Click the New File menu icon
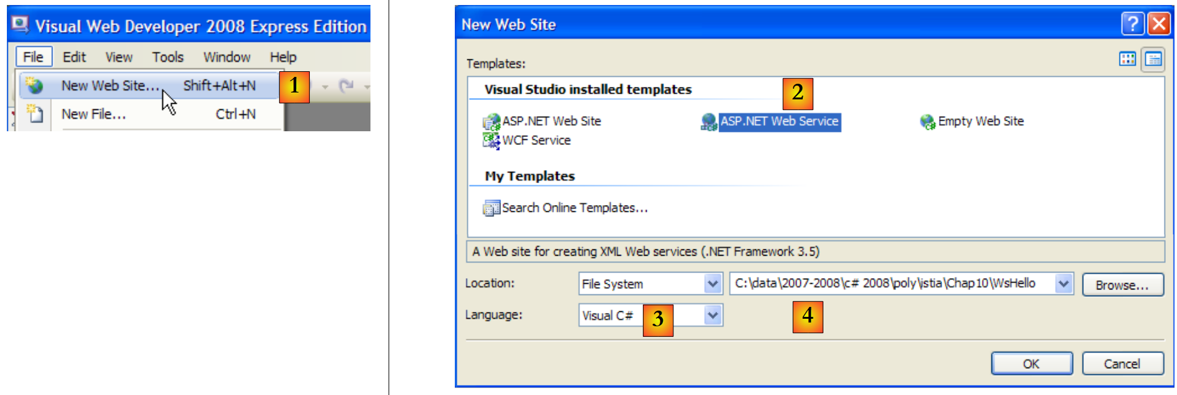 point(35,114)
